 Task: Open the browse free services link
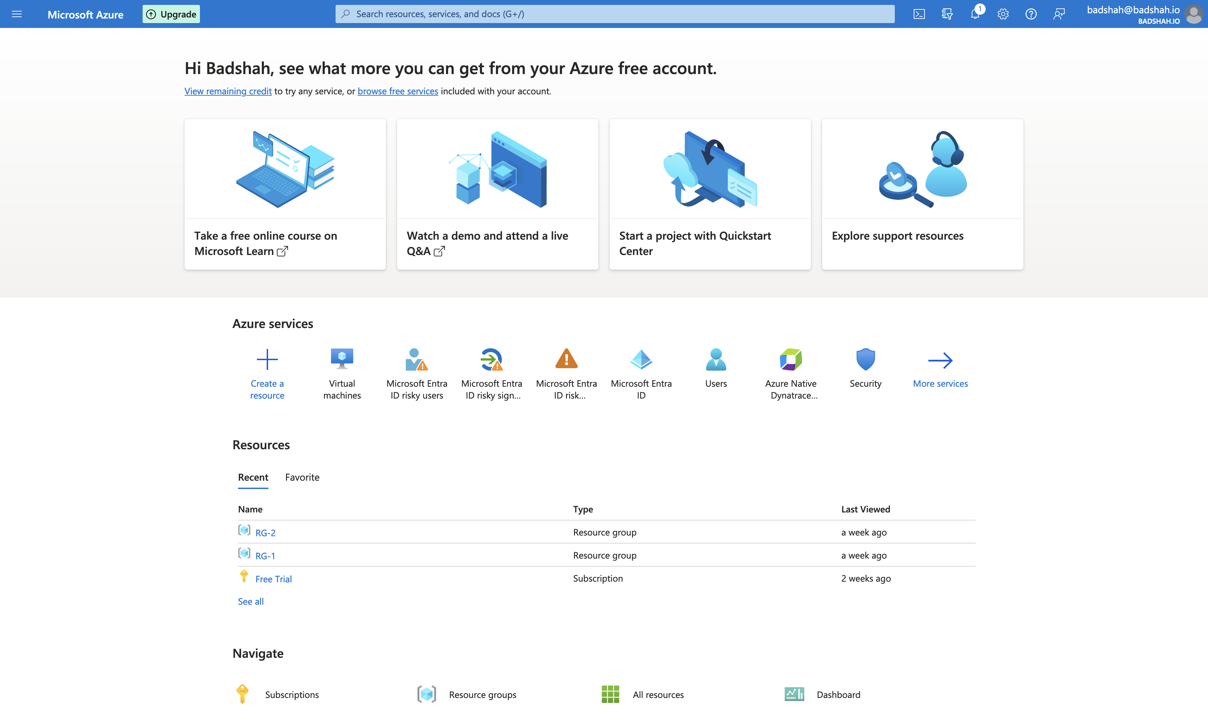pyautogui.click(x=398, y=91)
